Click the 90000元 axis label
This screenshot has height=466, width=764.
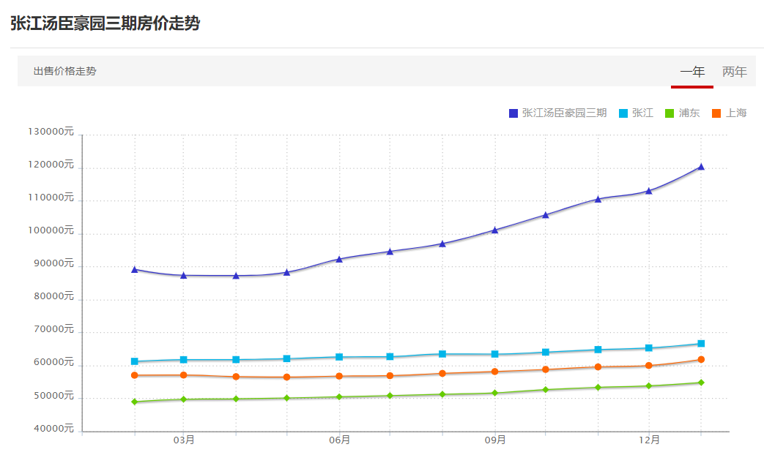coord(53,263)
